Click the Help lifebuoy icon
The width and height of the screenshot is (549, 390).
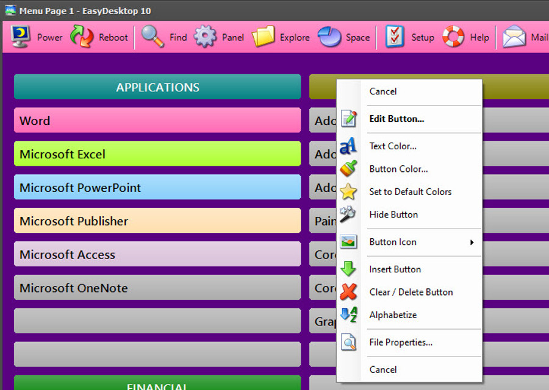click(453, 37)
